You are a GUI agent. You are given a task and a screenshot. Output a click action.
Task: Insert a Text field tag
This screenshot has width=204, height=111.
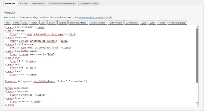tap(8, 22)
